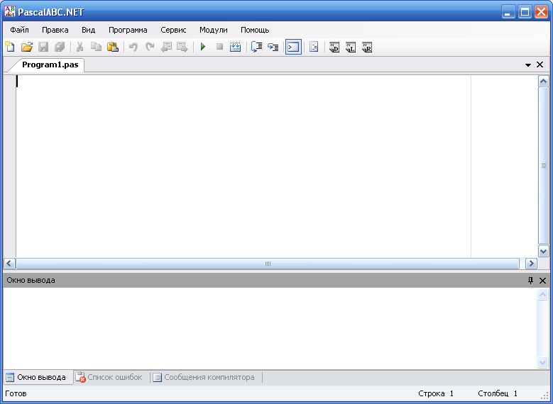The height and width of the screenshot is (404, 553).
Task: Toggle the pin on Окно вывода panel
Action: point(530,281)
